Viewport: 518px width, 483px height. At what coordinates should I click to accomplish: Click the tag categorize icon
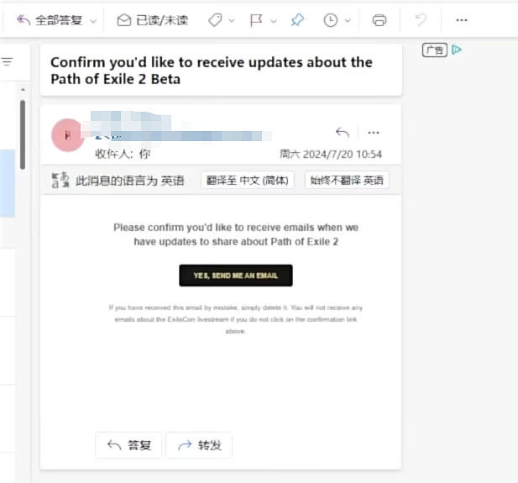pos(216,20)
